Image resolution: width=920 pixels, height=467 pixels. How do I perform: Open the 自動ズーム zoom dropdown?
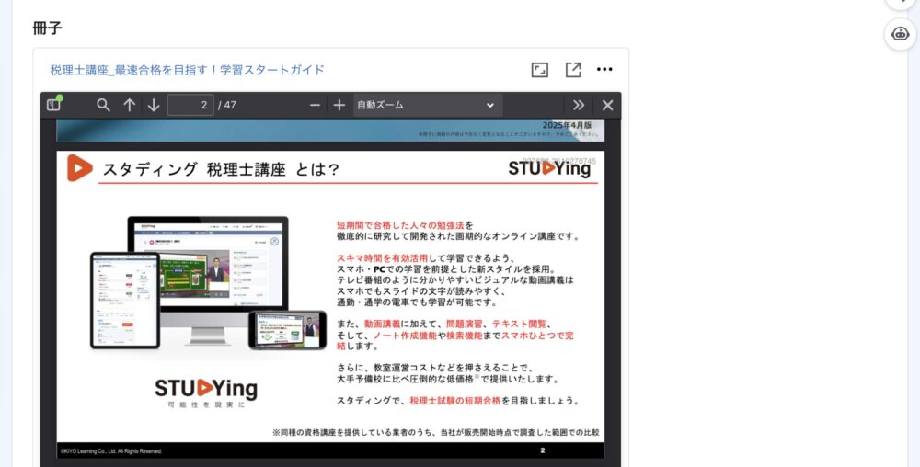click(x=427, y=105)
